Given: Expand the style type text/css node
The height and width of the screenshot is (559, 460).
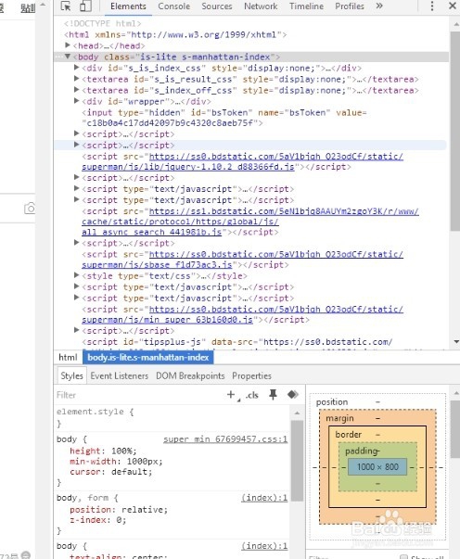Looking at the screenshot, I should pos(76,275).
